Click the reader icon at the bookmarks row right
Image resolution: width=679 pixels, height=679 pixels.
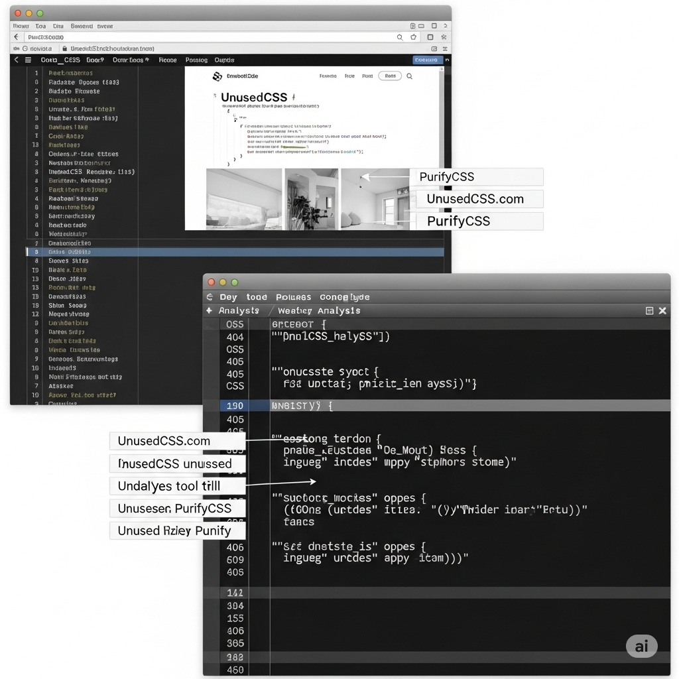pyautogui.click(x=434, y=48)
